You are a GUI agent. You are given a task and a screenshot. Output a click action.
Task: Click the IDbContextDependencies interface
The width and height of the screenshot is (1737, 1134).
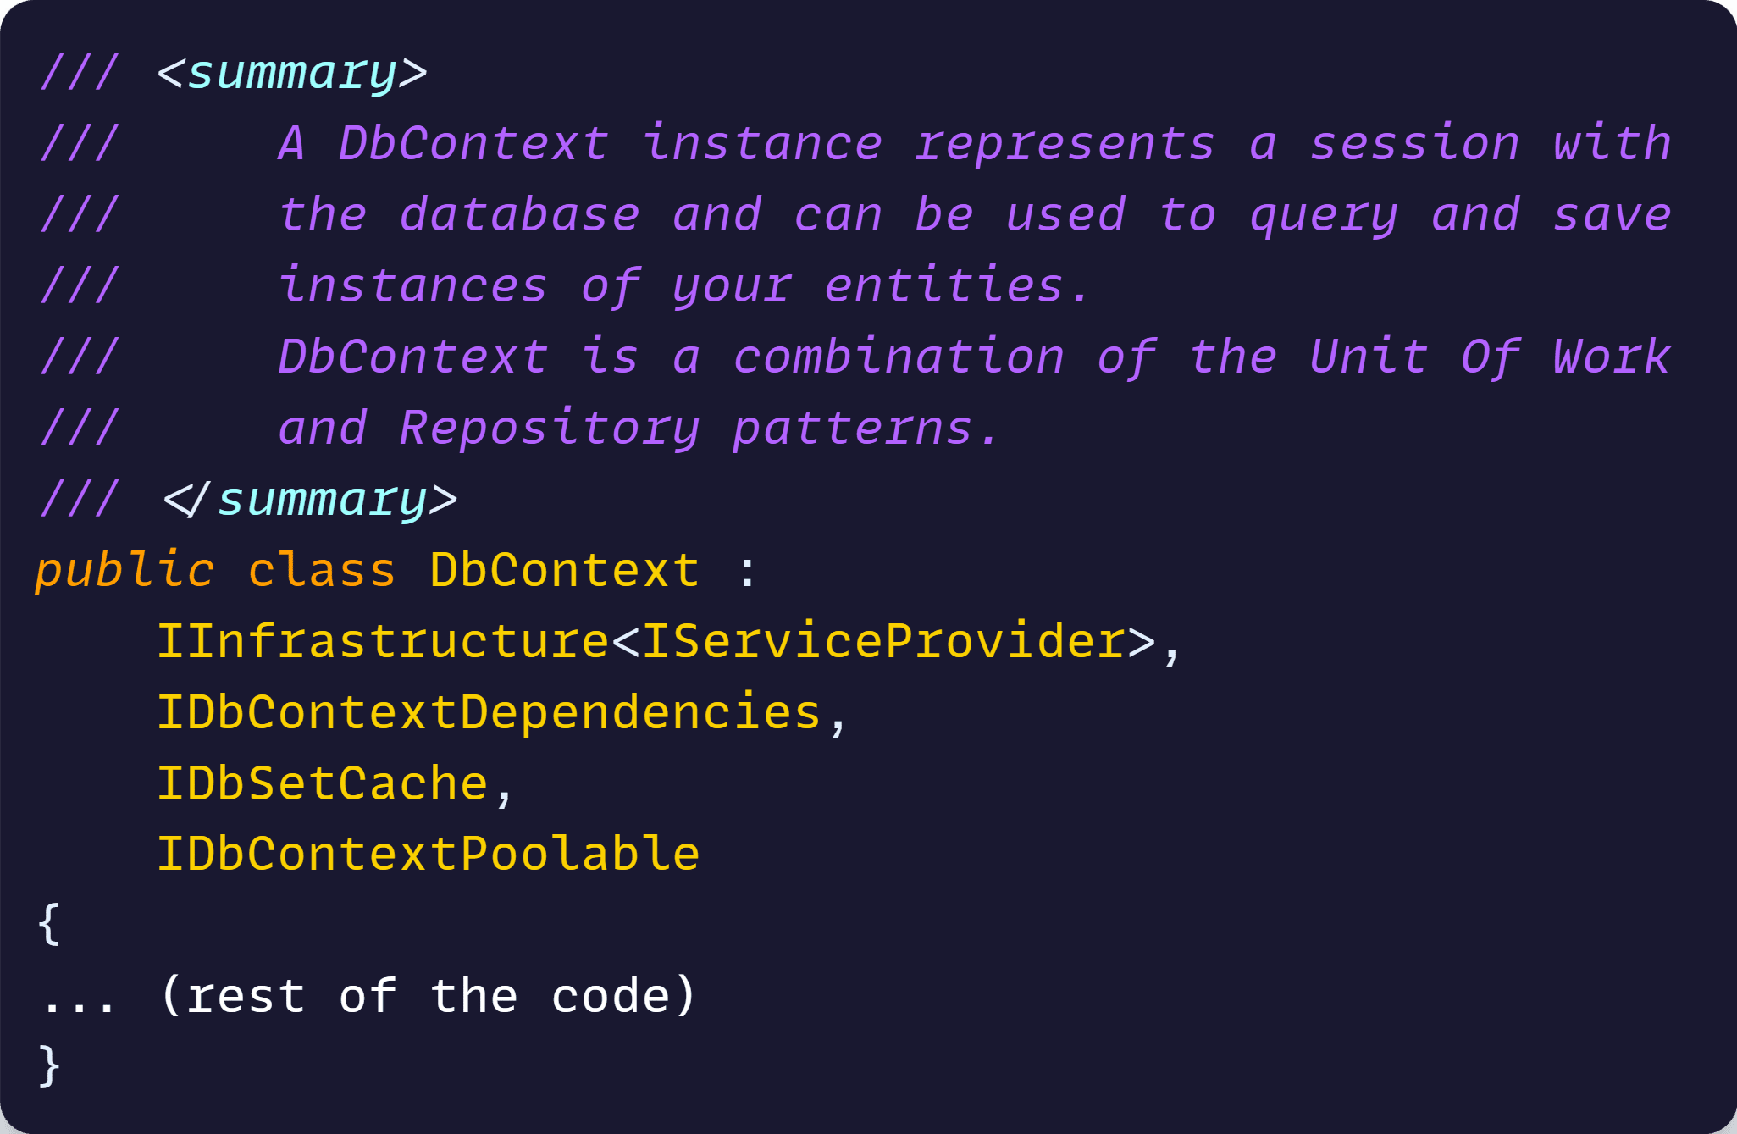point(489,712)
